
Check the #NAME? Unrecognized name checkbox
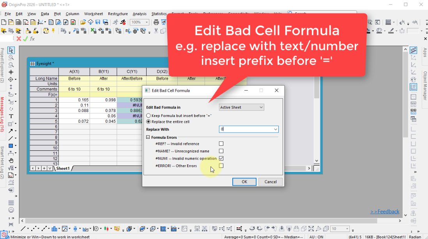point(221,151)
